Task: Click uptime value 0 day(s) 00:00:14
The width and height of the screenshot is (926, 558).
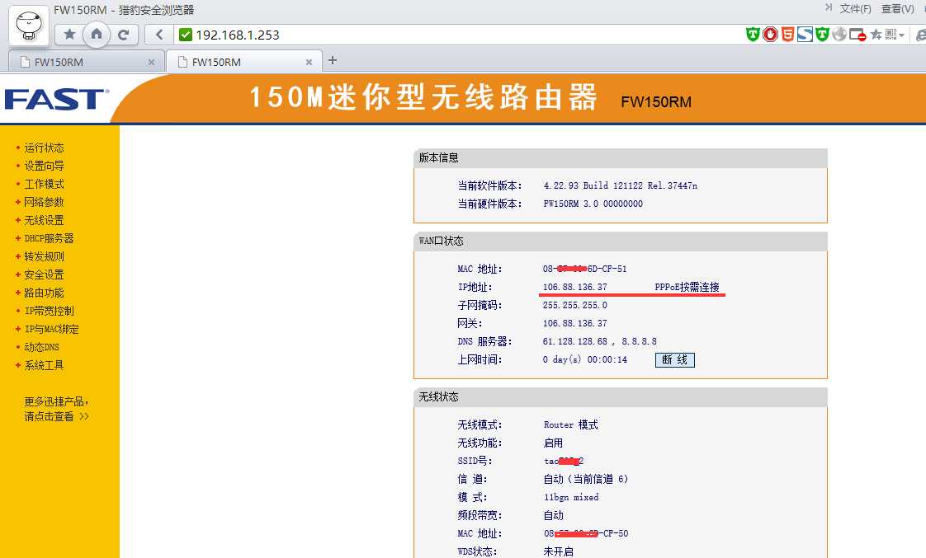Action: point(584,359)
